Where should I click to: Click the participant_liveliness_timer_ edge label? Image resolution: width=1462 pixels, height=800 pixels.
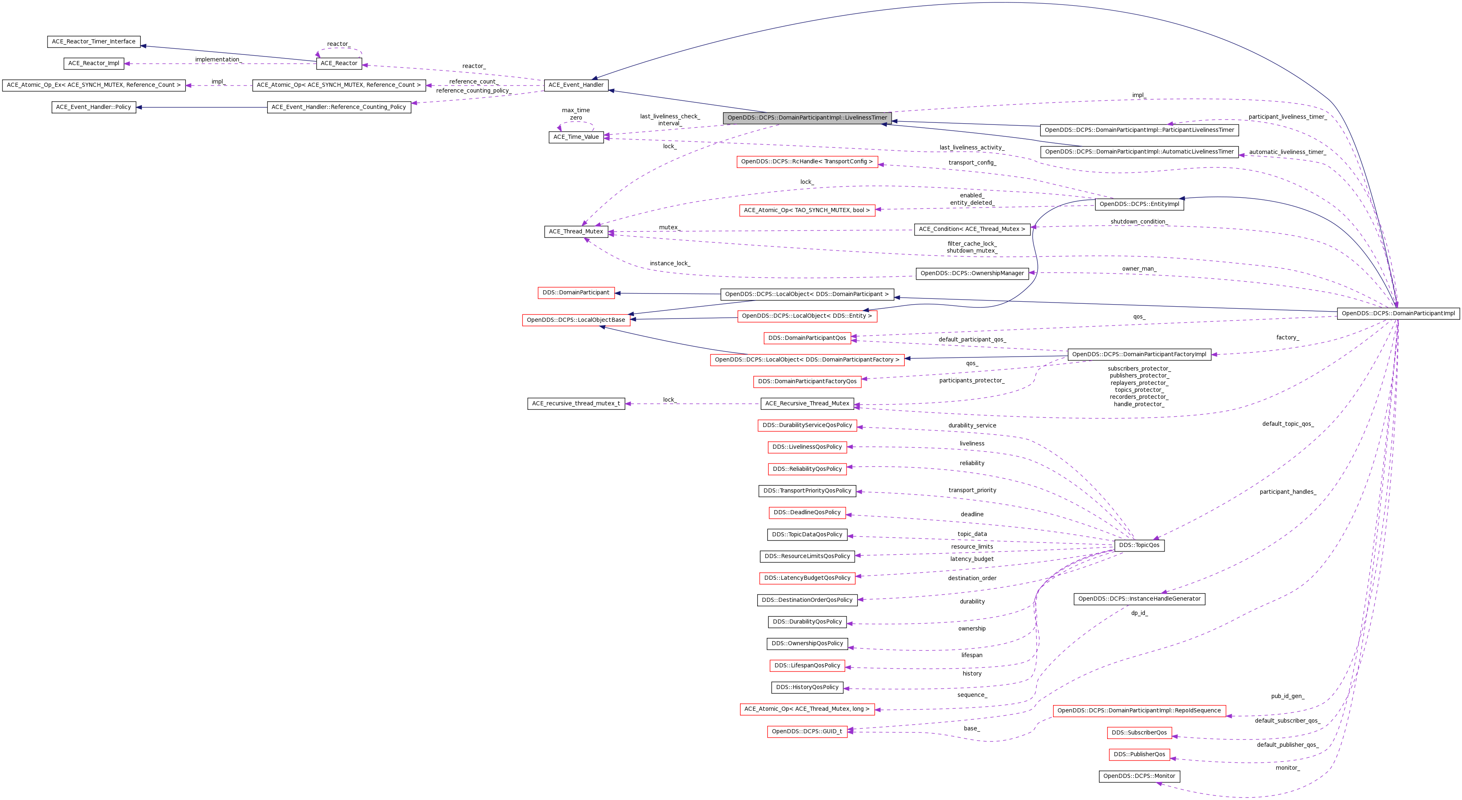pos(1287,117)
